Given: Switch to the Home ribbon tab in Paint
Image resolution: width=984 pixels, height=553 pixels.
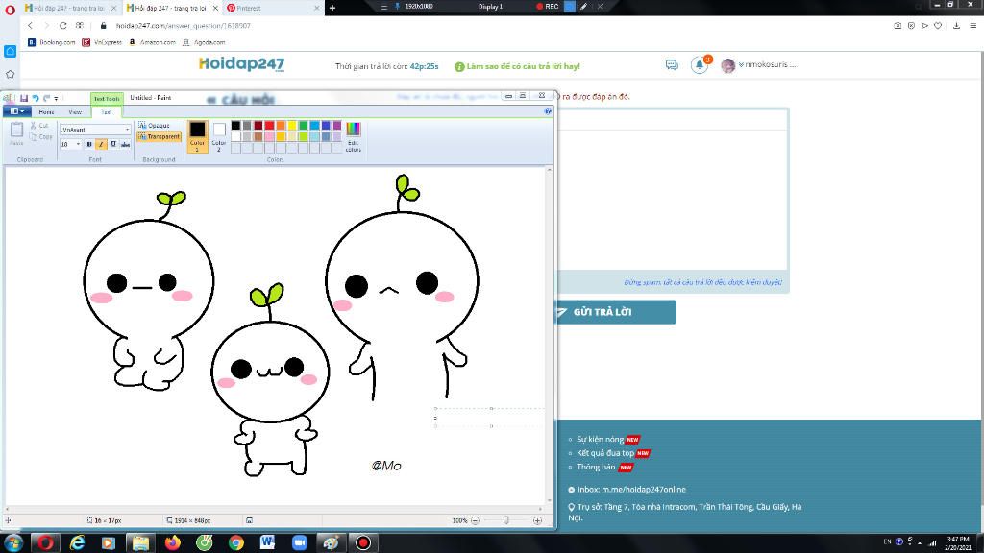Looking at the screenshot, I should [46, 112].
